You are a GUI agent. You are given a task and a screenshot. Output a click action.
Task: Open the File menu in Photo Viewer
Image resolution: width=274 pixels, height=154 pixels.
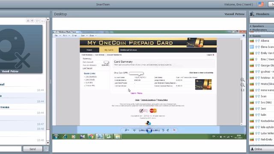[57, 36]
